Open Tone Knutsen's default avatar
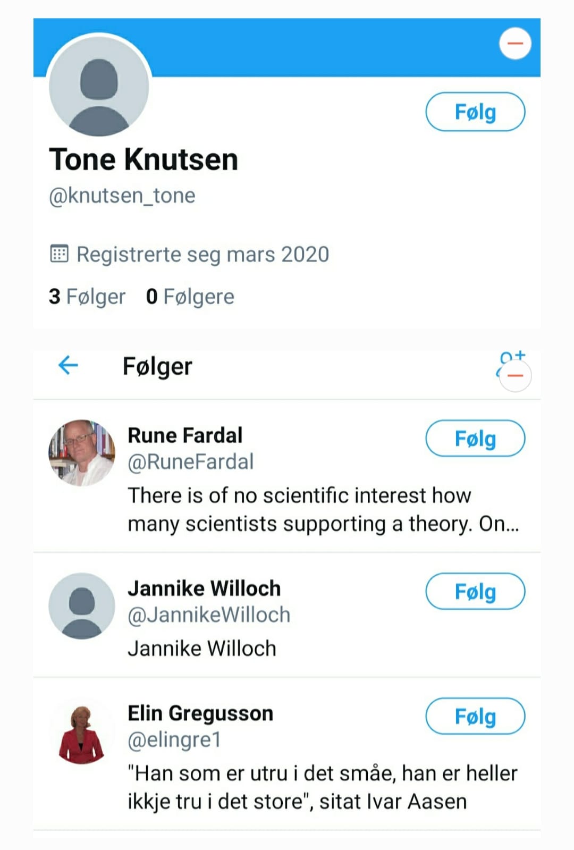Image resolution: width=574 pixels, height=850 pixels. coord(99,86)
